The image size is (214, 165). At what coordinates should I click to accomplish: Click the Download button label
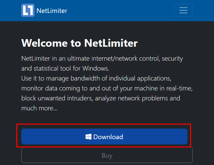(x=108, y=137)
